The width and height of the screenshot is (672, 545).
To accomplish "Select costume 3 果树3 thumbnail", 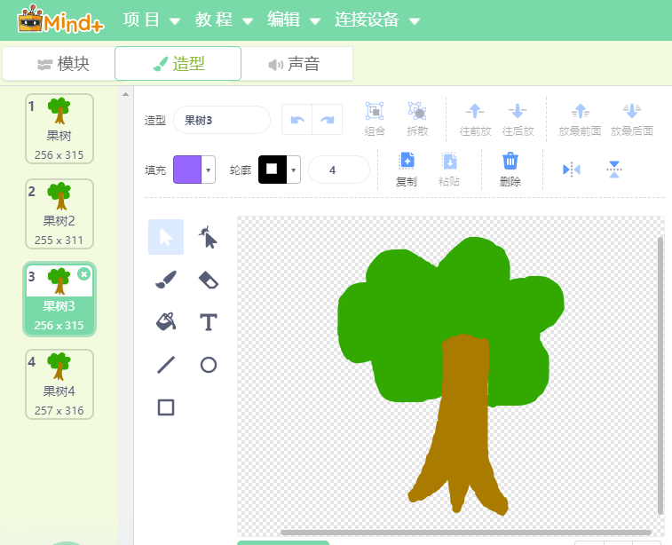I will pyautogui.click(x=59, y=299).
